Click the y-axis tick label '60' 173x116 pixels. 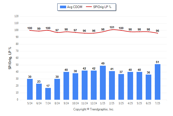point(17,58)
